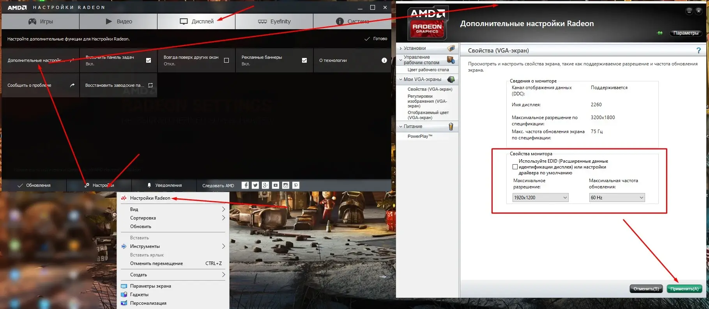Click the Twitter icon in the Radeon footer

(255, 185)
